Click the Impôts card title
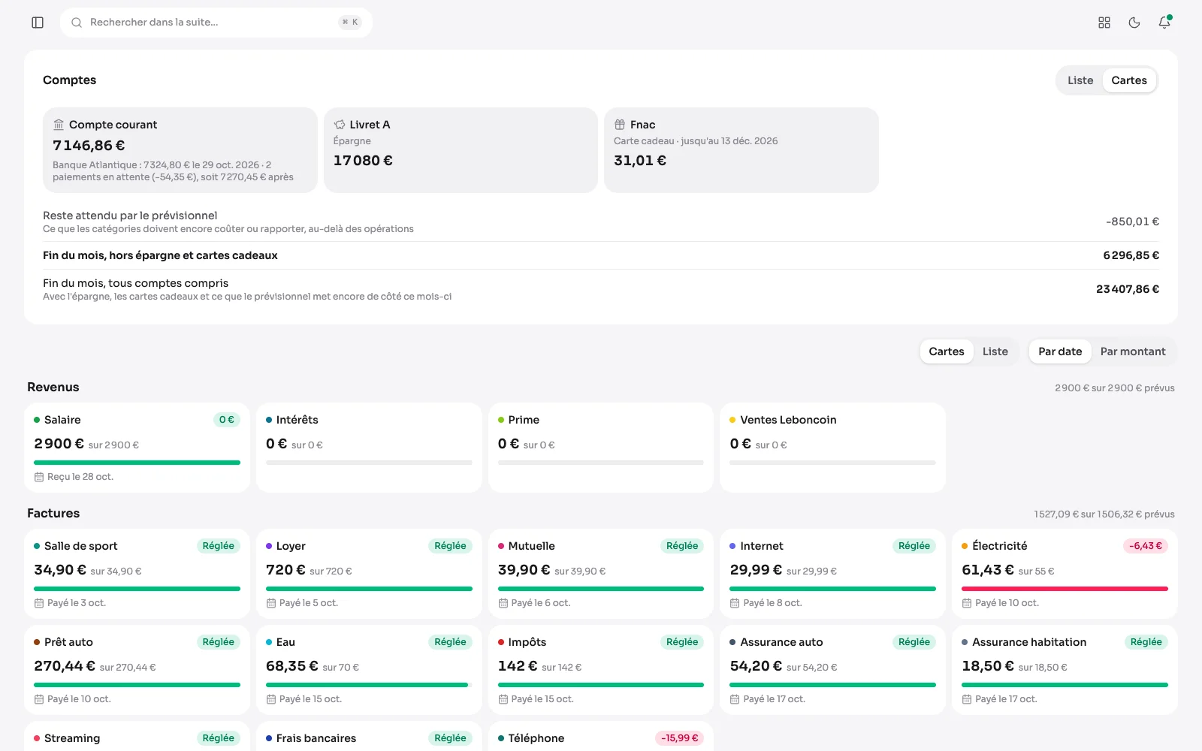1202x751 pixels. 527,642
